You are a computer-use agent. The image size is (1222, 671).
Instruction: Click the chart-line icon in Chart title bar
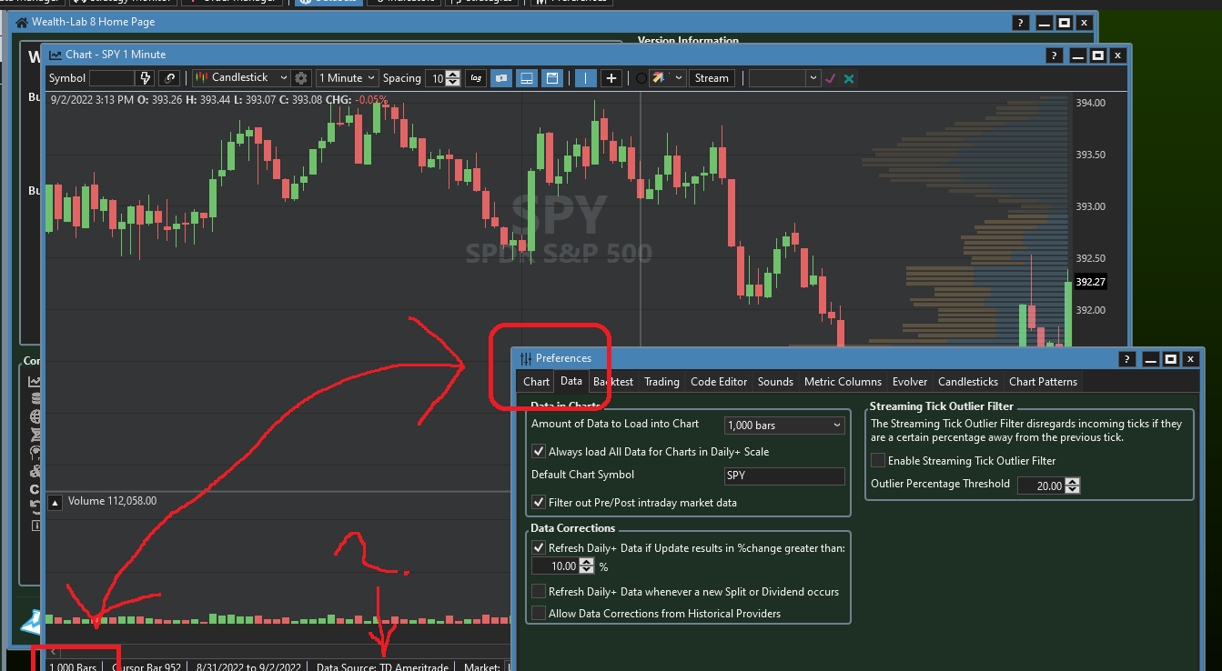coord(56,55)
